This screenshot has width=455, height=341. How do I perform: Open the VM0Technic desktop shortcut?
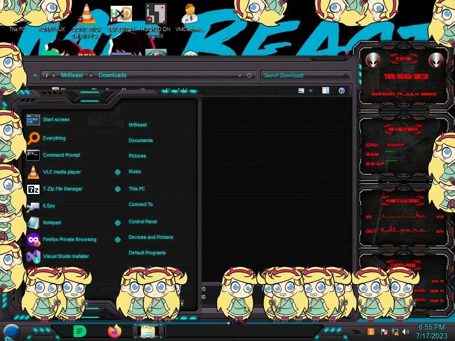coord(190,18)
